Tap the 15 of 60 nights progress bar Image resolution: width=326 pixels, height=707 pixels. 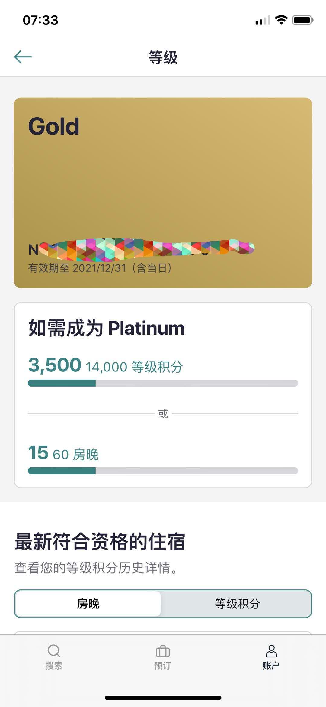point(163,471)
